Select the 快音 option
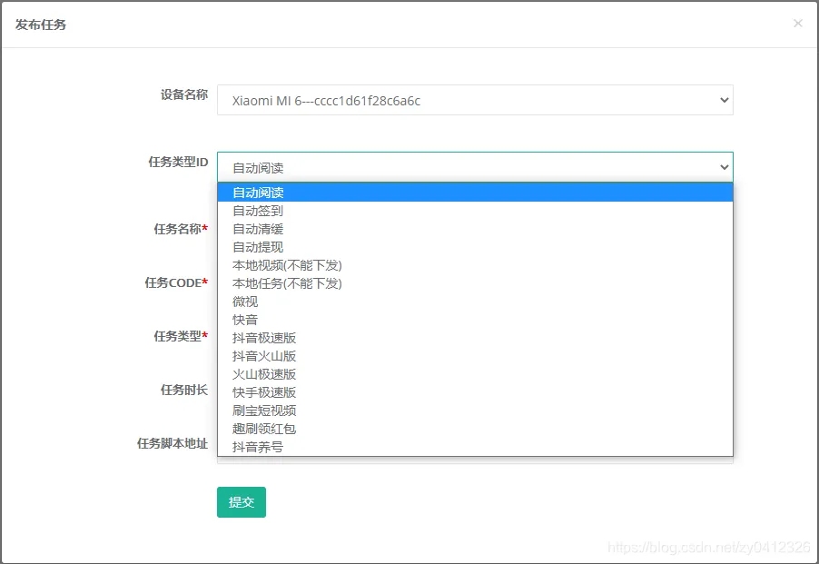 pyautogui.click(x=475, y=320)
